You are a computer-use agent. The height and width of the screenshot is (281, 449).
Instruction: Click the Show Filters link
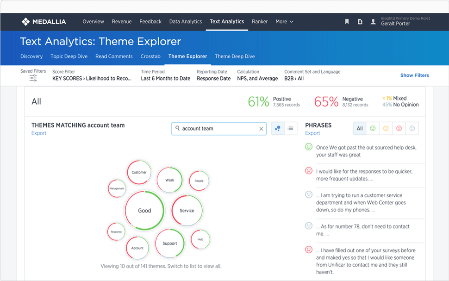(x=414, y=75)
